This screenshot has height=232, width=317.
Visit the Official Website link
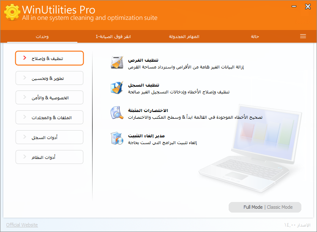coord(22,225)
